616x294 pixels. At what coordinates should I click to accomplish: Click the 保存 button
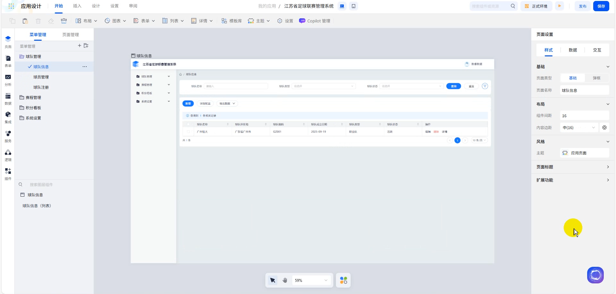pyautogui.click(x=601, y=6)
